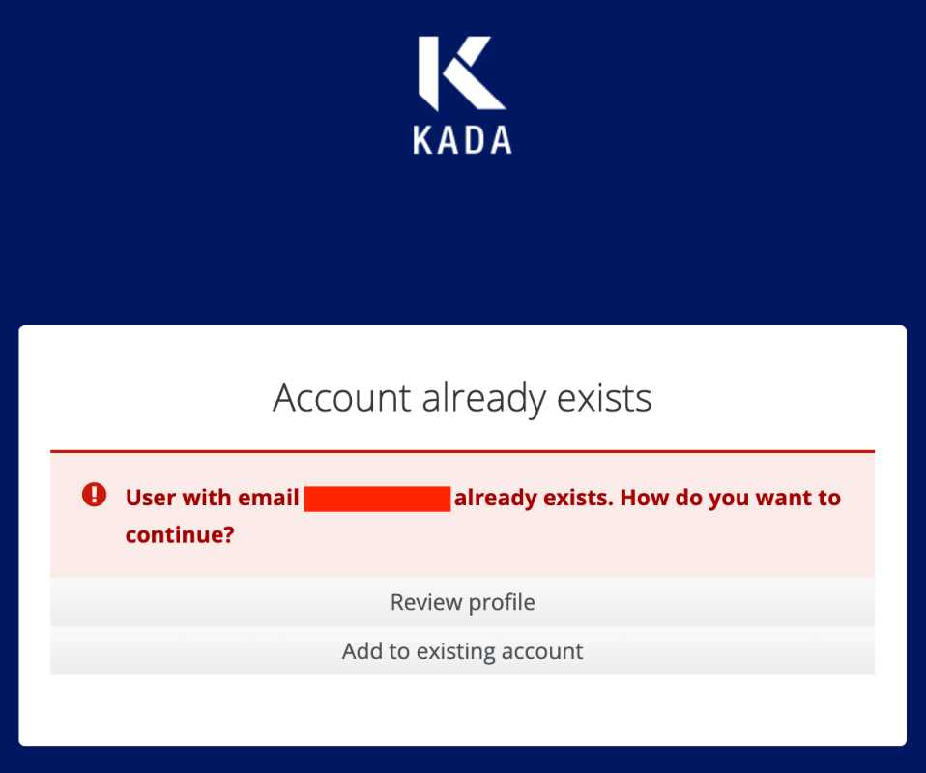This screenshot has height=773, width=926.
Task: Click blank white space below the buttons
Action: click(x=462, y=710)
